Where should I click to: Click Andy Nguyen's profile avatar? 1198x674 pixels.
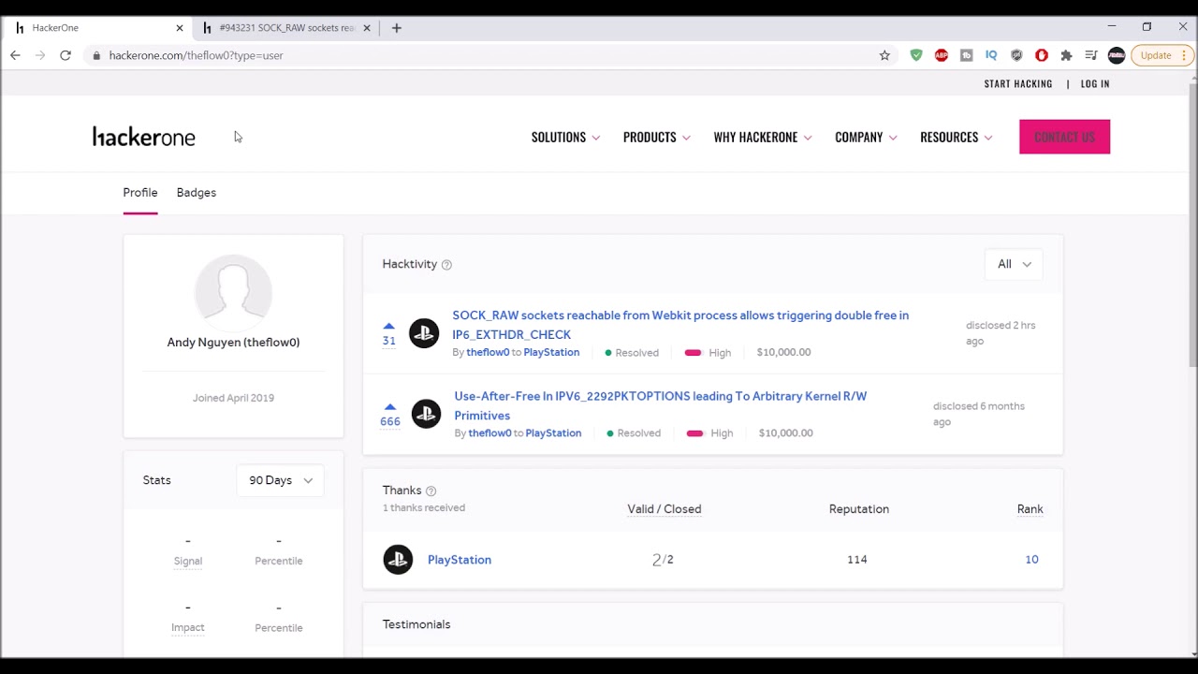(233, 293)
